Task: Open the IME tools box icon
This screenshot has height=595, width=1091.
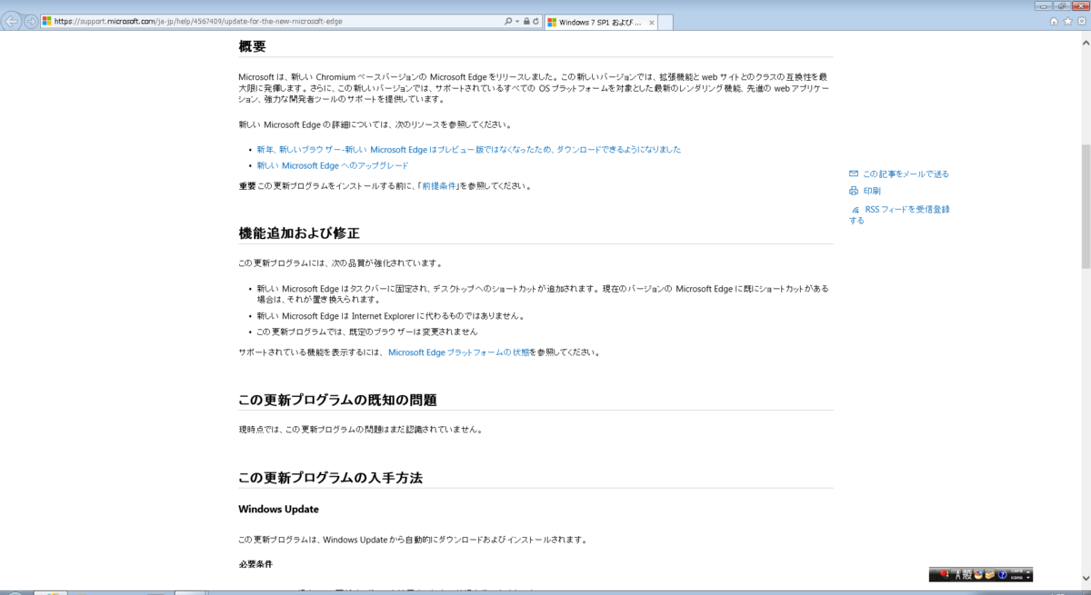Action: pos(990,575)
